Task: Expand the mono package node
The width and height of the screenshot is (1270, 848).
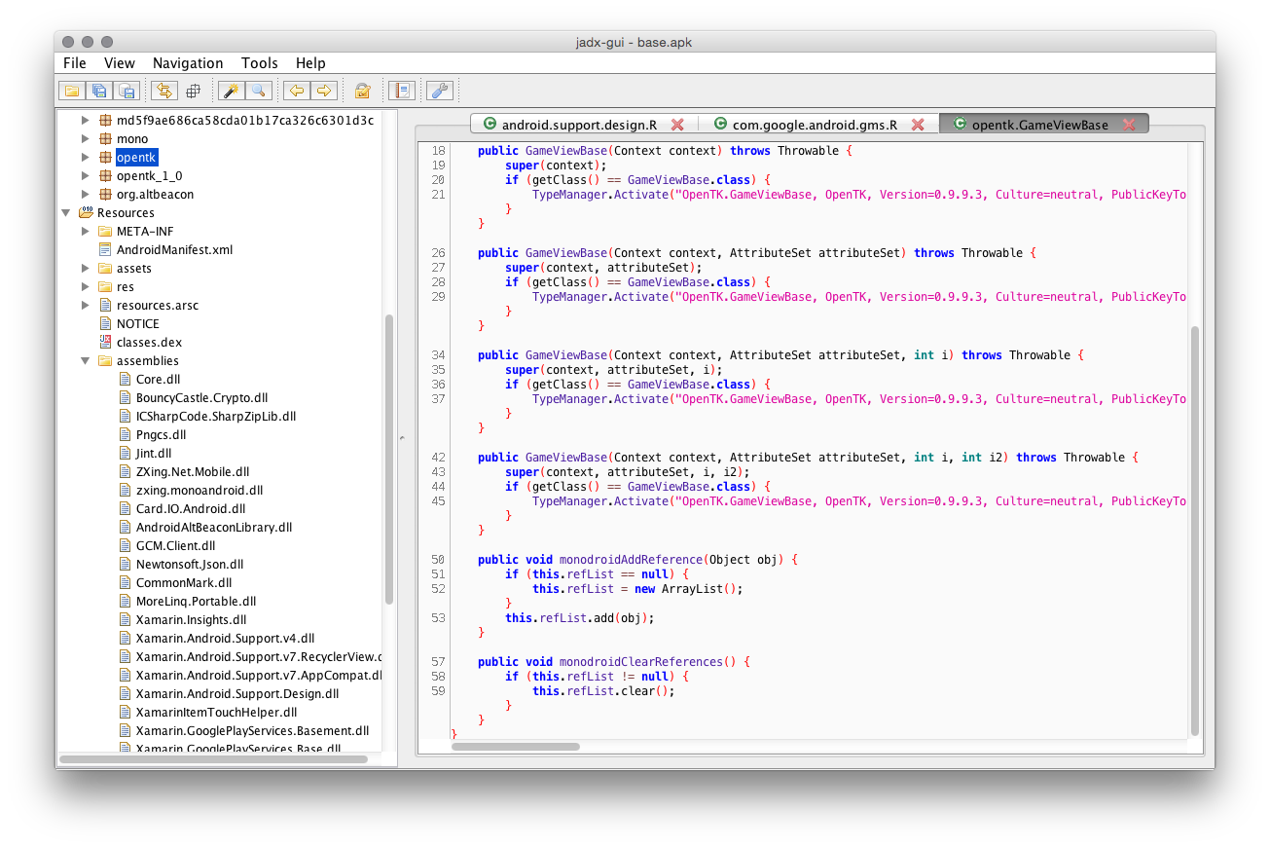Action: [86, 139]
